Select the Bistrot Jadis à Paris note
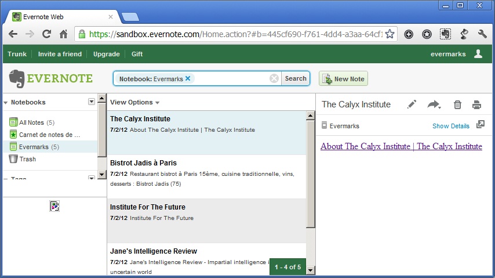 (x=207, y=177)
